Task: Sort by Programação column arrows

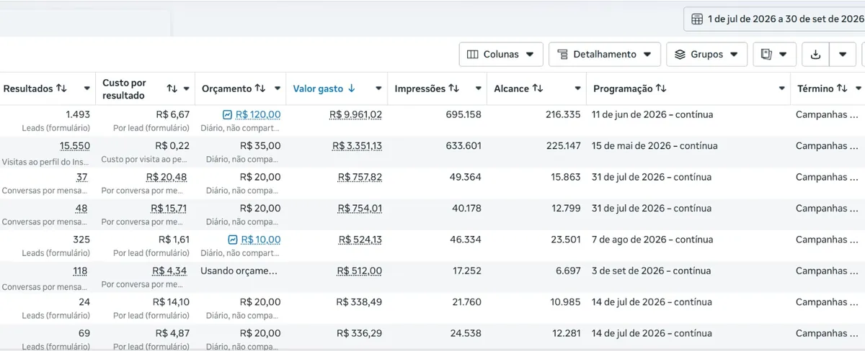Action: click(x=661, y=88)
